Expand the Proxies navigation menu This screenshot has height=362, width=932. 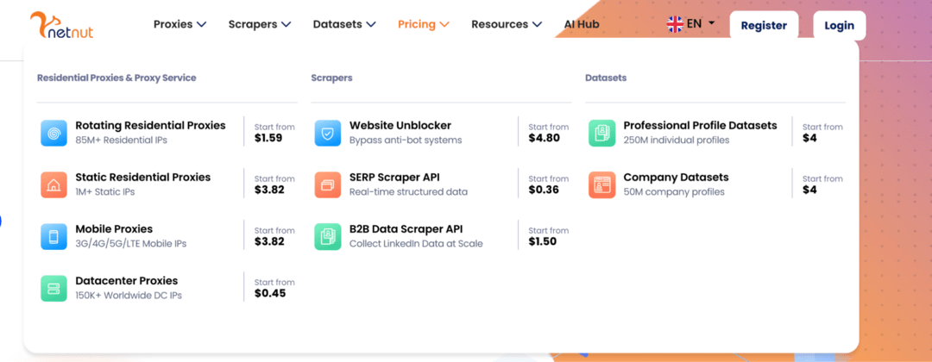coord(179,24)
